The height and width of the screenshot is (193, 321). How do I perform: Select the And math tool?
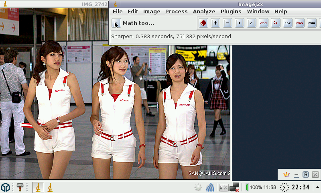264,23
